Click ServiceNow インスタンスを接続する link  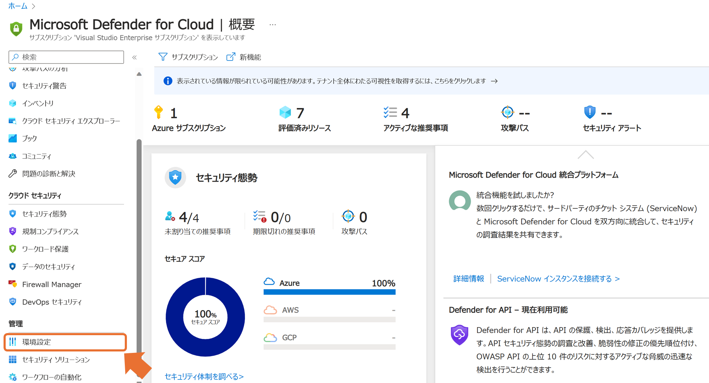558,279
